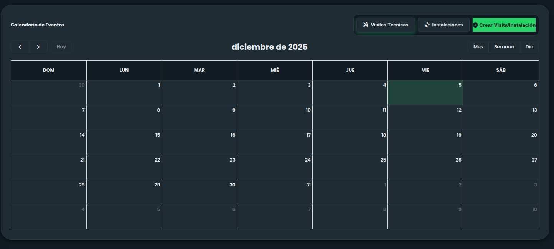The height and width of the screenshot is (249, 554).
Task: Switch to the Día view
Action: (529, 46)
